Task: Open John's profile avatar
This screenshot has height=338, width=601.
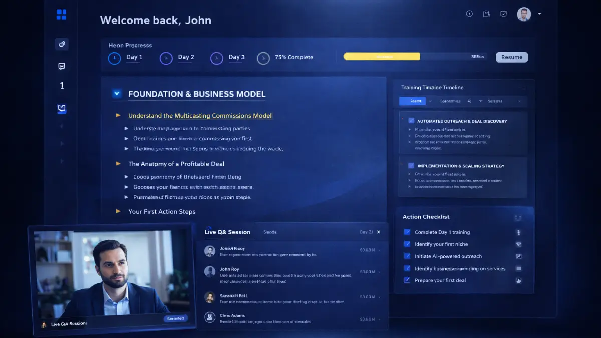Action: click(524, 14)
